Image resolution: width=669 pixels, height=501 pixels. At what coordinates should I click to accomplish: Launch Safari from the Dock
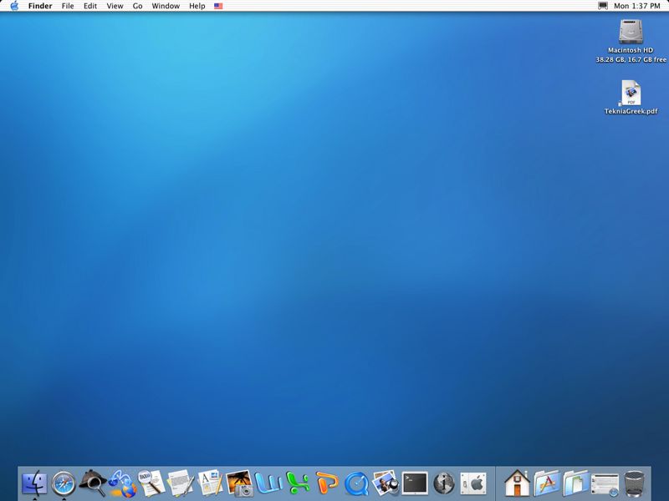point(64,482)
